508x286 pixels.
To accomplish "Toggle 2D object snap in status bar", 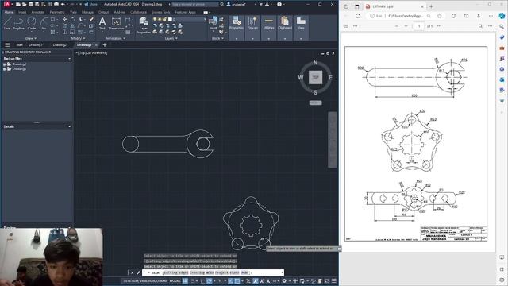I will click(x=237, y=280).
